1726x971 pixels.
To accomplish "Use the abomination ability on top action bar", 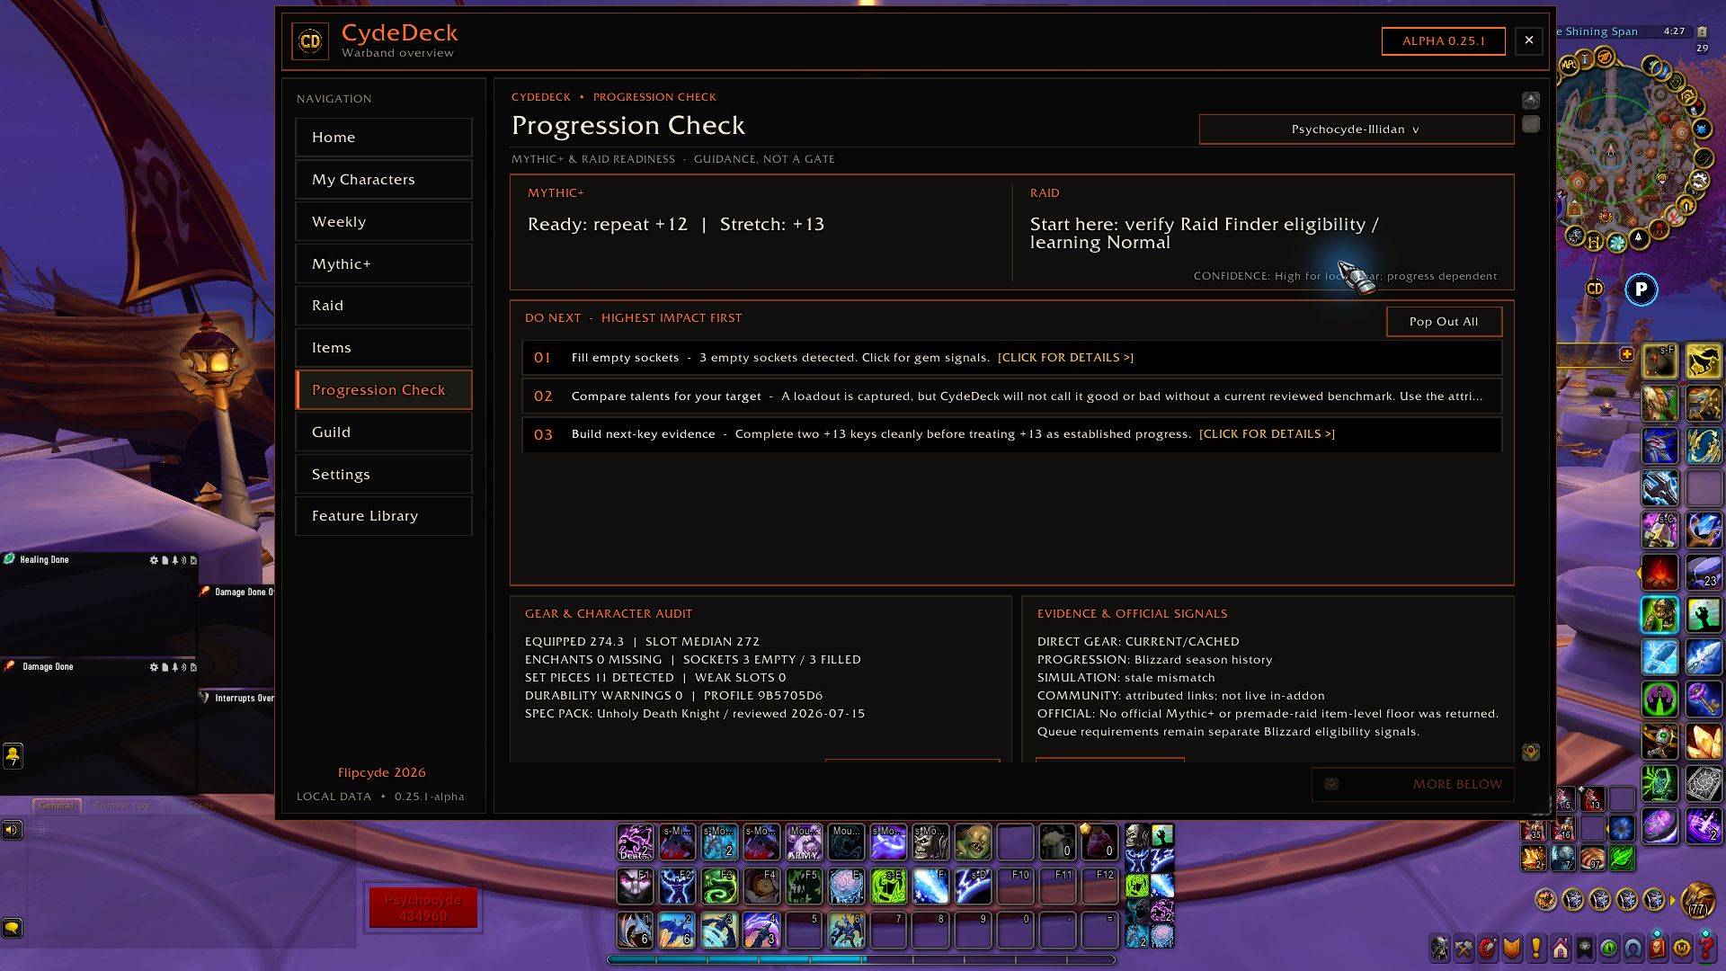I will click(973, 842).
